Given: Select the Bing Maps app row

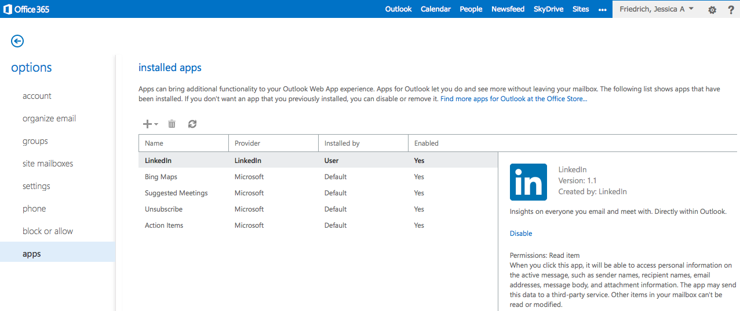Looking at the screenshot, I should [x=161, y=177].
